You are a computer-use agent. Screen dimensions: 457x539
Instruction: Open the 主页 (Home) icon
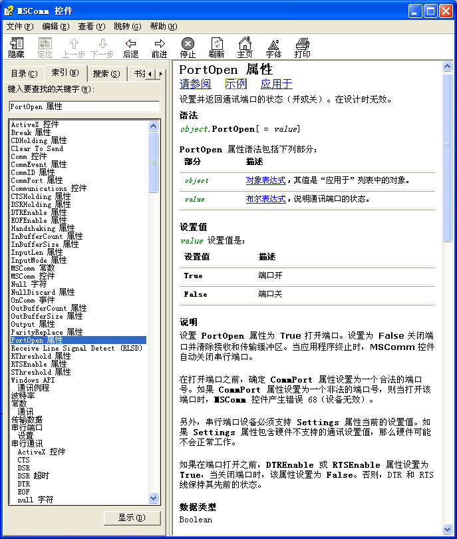tap(245, 47)
